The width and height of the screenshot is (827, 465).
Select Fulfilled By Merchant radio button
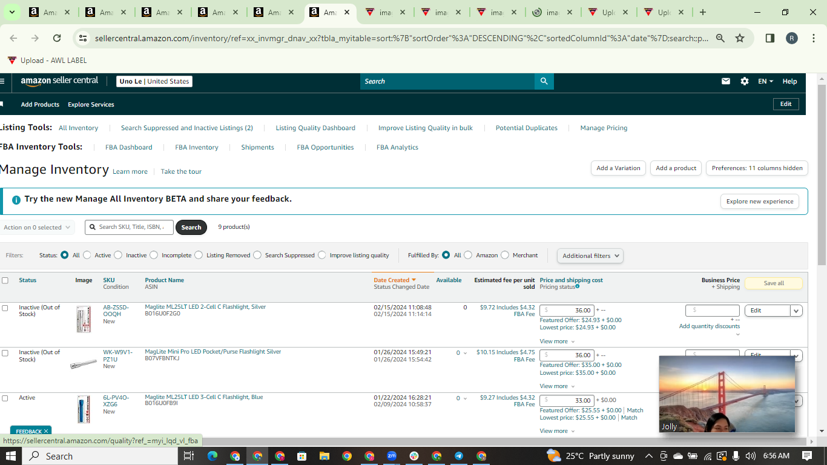(505, 256)
